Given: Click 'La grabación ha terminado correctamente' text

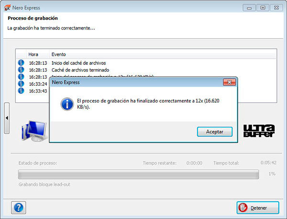Looking at the screenshot, I should tap(51, 28).
